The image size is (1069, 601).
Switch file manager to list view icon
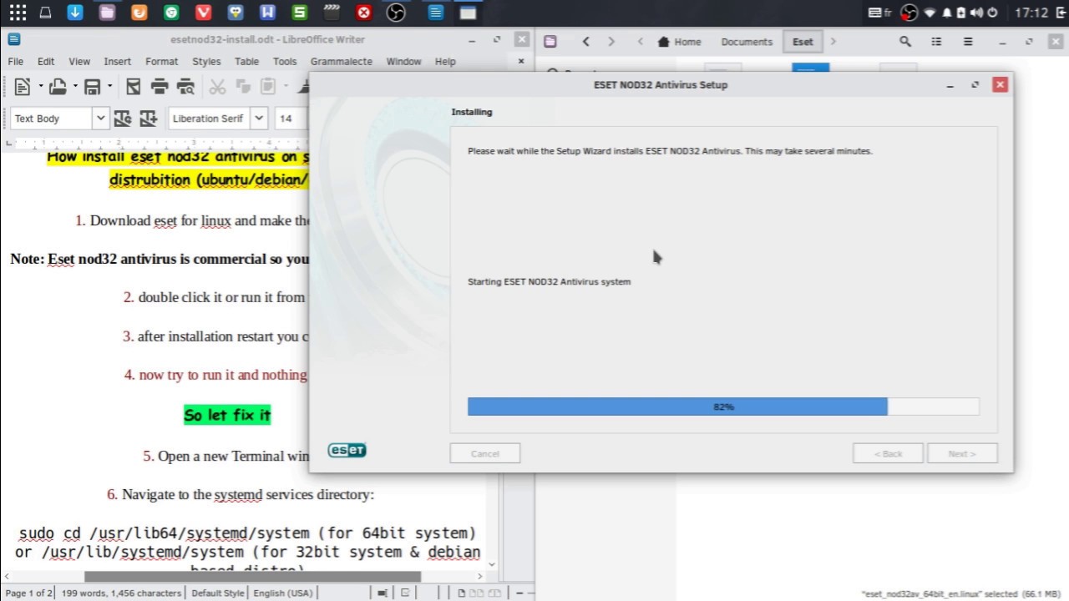[x=936, y=41]
